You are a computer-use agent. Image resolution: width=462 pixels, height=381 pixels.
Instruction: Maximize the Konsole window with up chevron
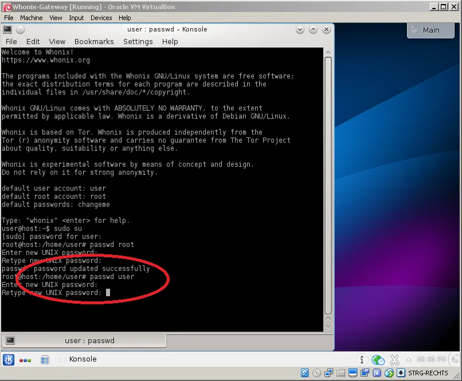click(x=313, y=29)
